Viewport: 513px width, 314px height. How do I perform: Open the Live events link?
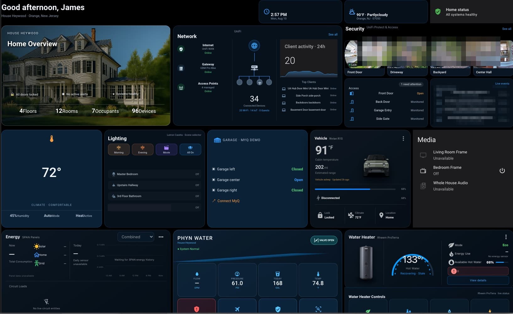pos(502,84)
